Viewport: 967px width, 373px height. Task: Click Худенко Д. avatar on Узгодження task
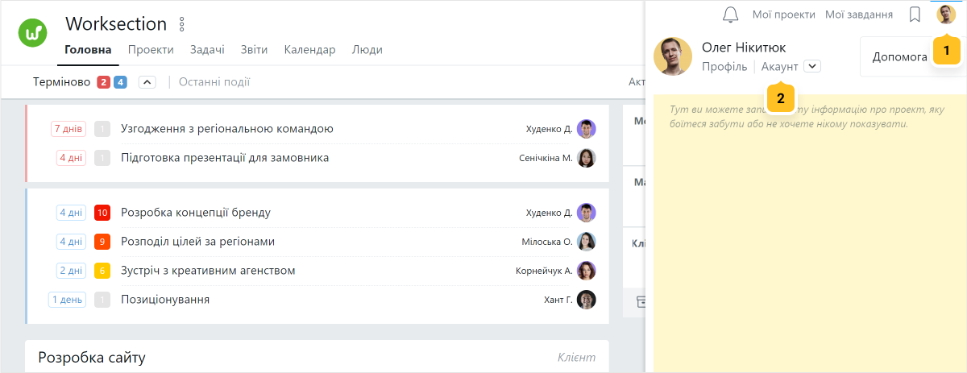pos(587,129)
